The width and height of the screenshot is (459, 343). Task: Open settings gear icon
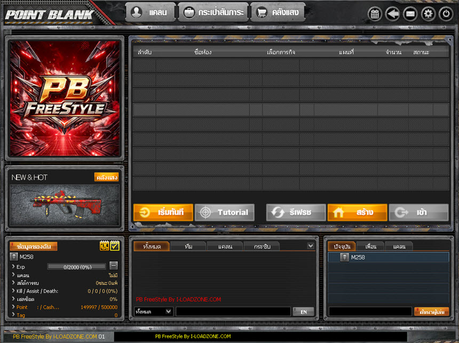tap(428, 14)
